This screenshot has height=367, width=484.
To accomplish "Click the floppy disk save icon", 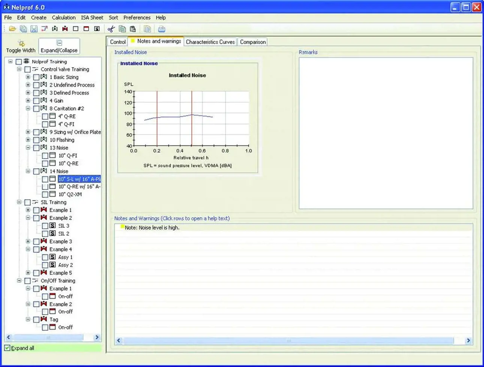I will click(x=34, y=29).
